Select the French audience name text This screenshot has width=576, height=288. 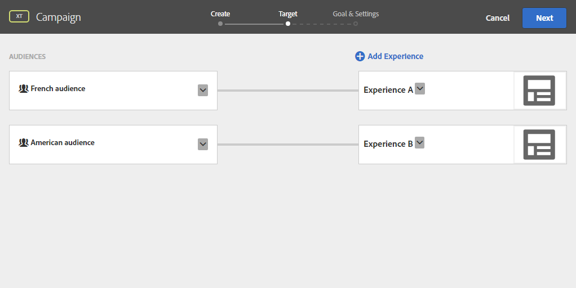click(x=58, y=89)
